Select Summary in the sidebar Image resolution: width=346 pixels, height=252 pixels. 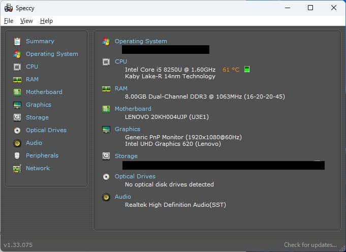[x=40, y=41]
